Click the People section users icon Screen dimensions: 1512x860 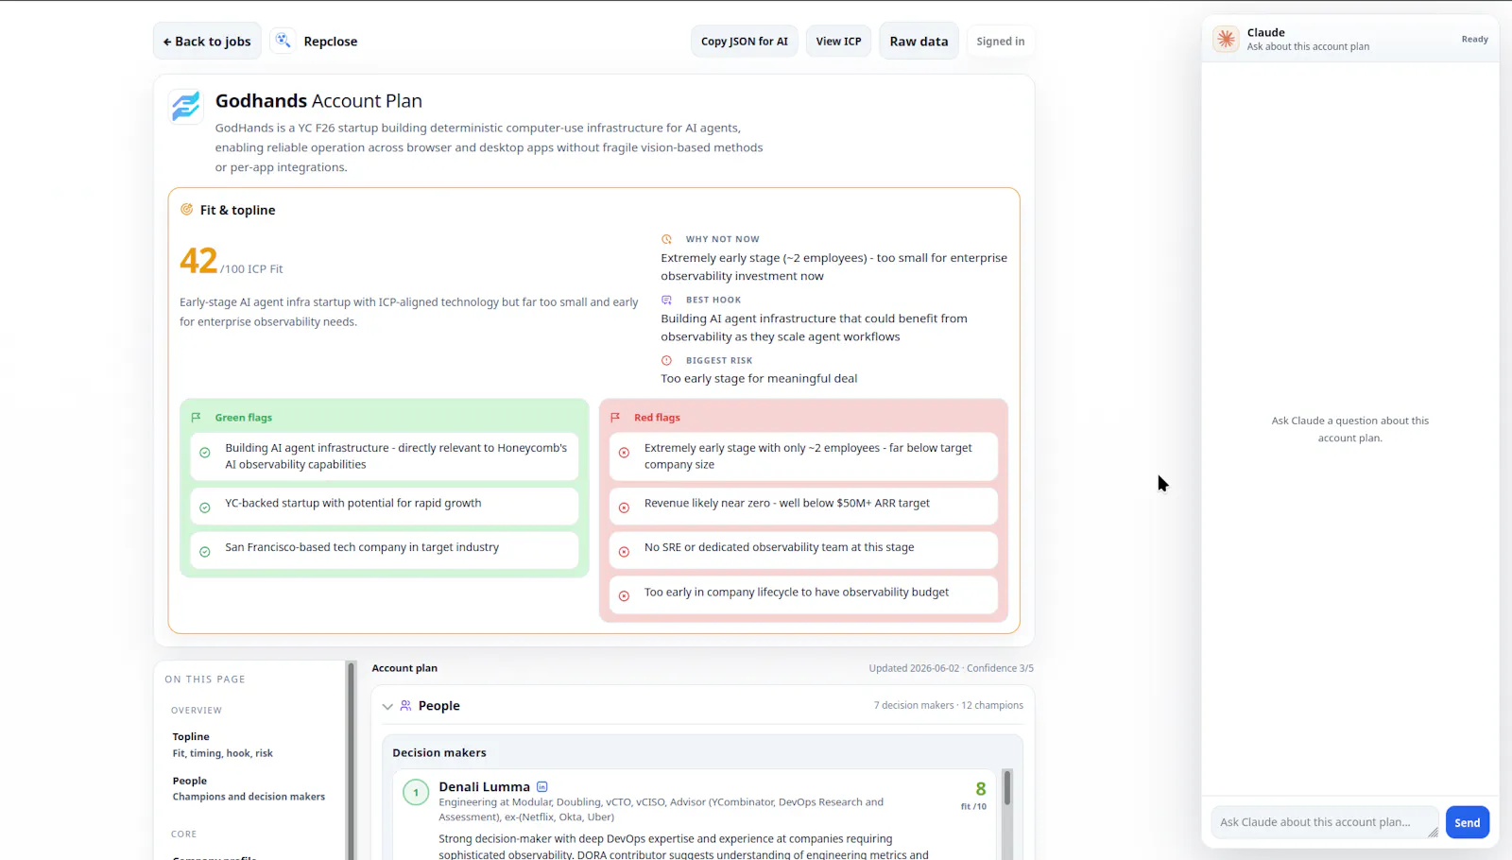tap(406, 706)
